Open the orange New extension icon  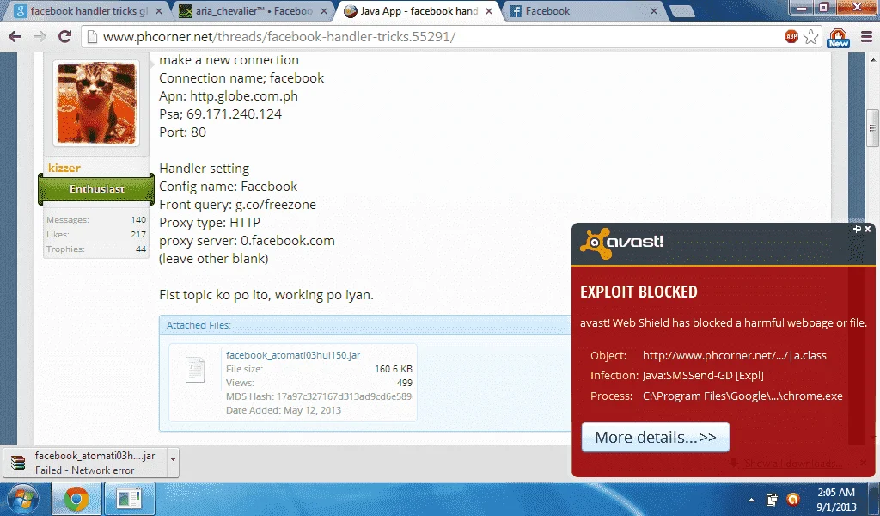pyautogui.click(x=838, y=38)
